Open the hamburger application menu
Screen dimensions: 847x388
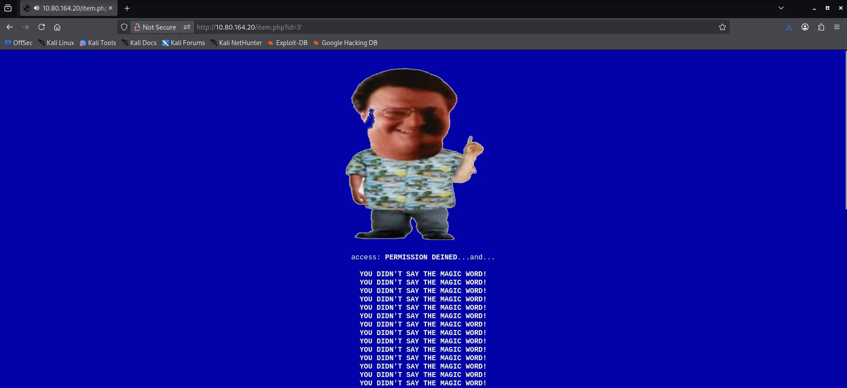[x=836, y=27]
